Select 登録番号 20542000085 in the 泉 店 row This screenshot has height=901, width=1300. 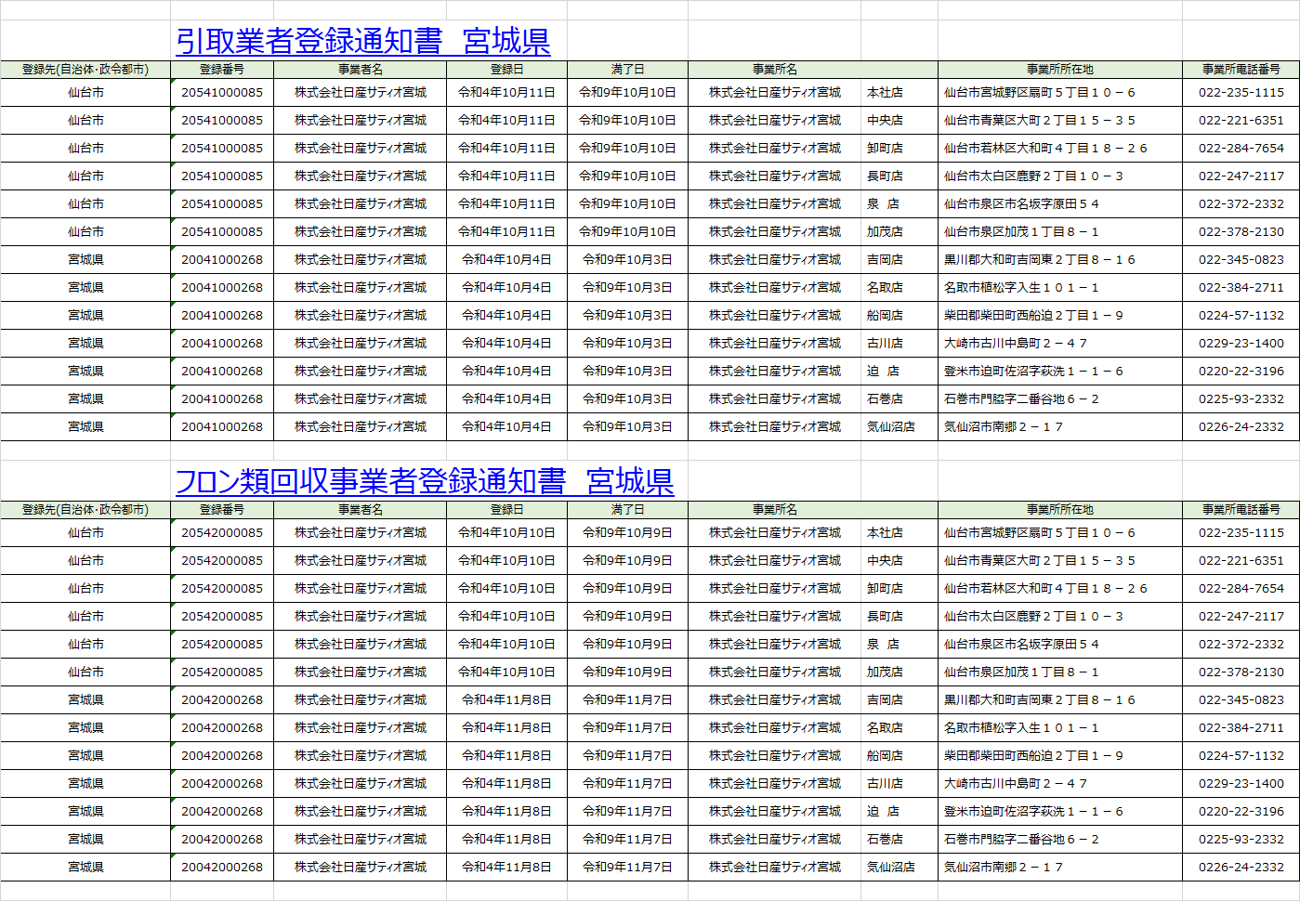222,645
